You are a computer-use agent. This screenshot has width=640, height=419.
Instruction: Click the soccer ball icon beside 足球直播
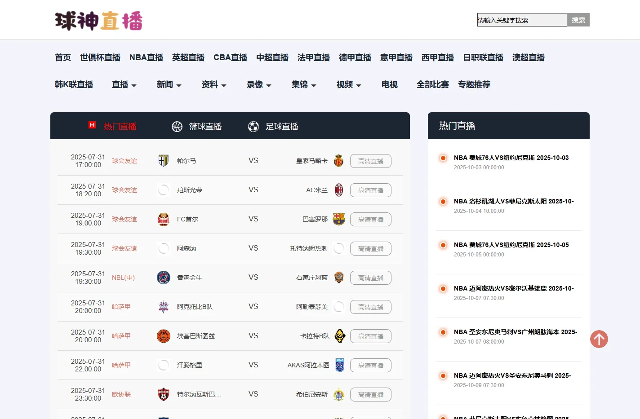253,127
